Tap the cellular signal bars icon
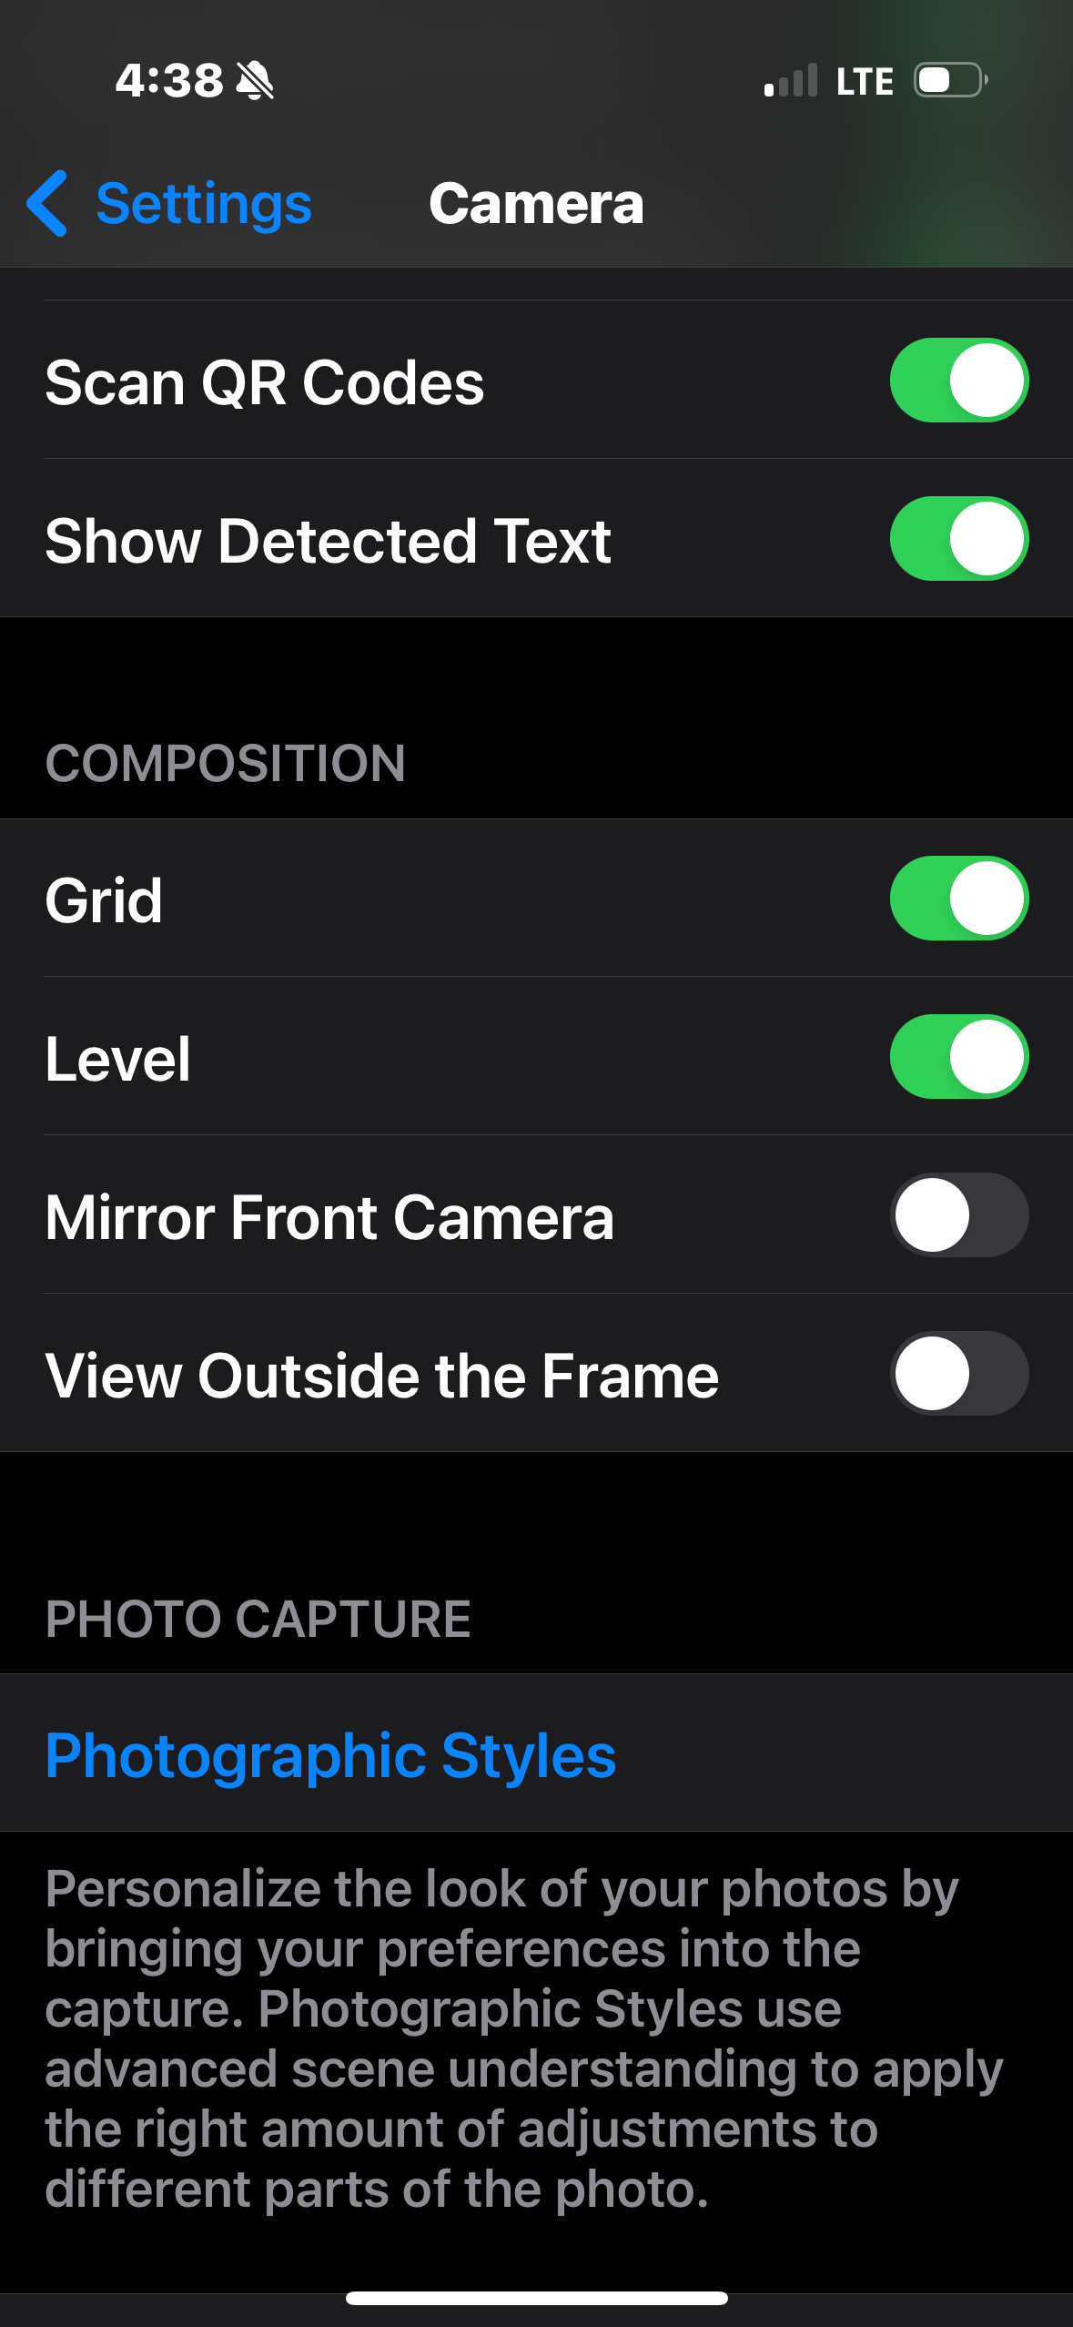1073x2327 pixels. pyautogui.click(x=790, y=81)
